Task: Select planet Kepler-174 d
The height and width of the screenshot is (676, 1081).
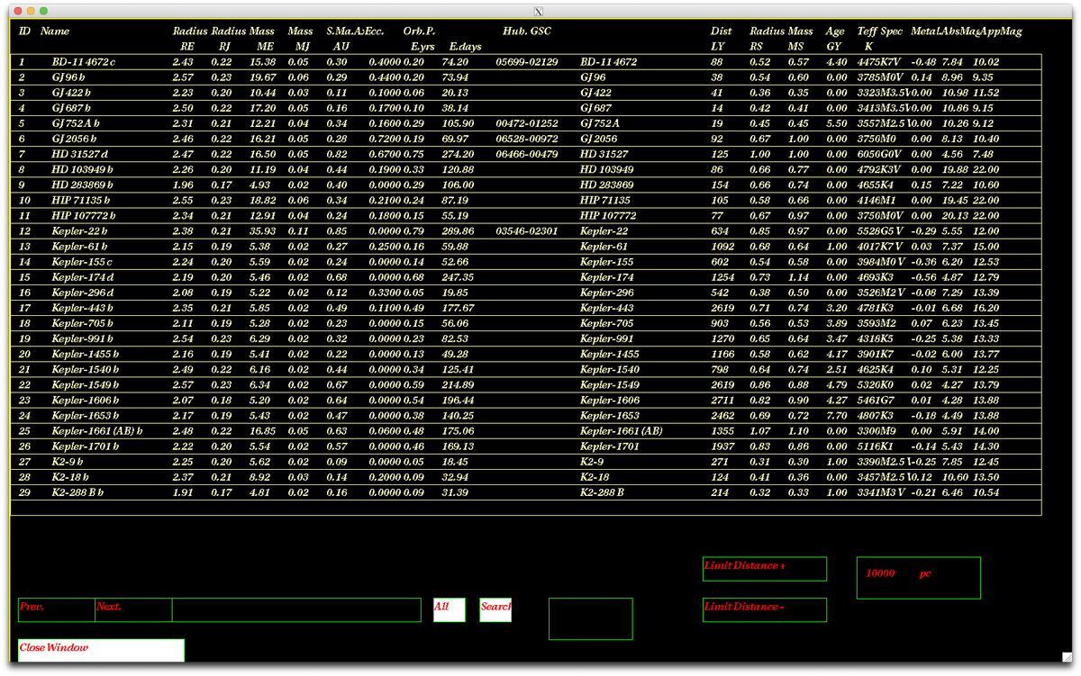Action: coord(526,276)
